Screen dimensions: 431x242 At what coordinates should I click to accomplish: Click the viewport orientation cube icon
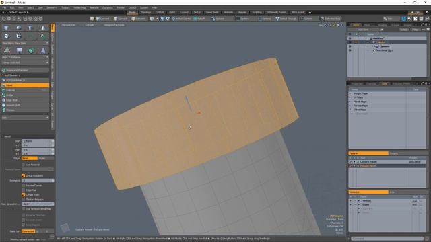click(65, 227)
